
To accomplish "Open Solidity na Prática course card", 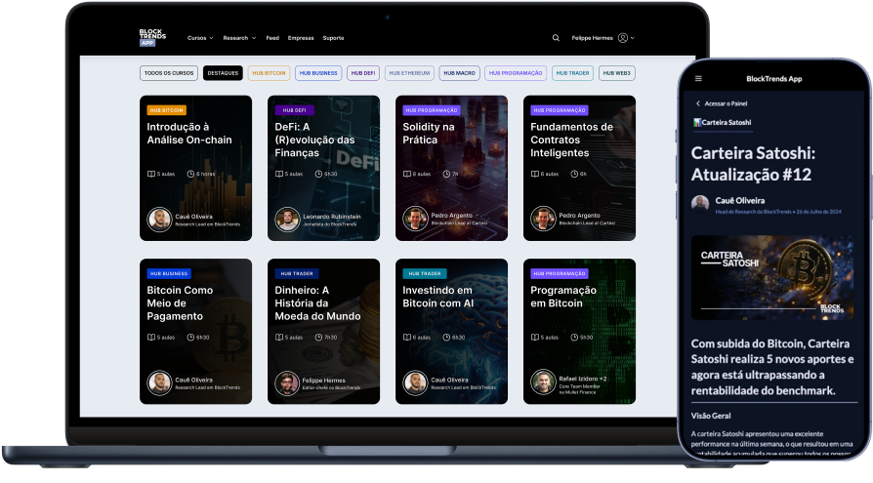I will click(451, 168).
